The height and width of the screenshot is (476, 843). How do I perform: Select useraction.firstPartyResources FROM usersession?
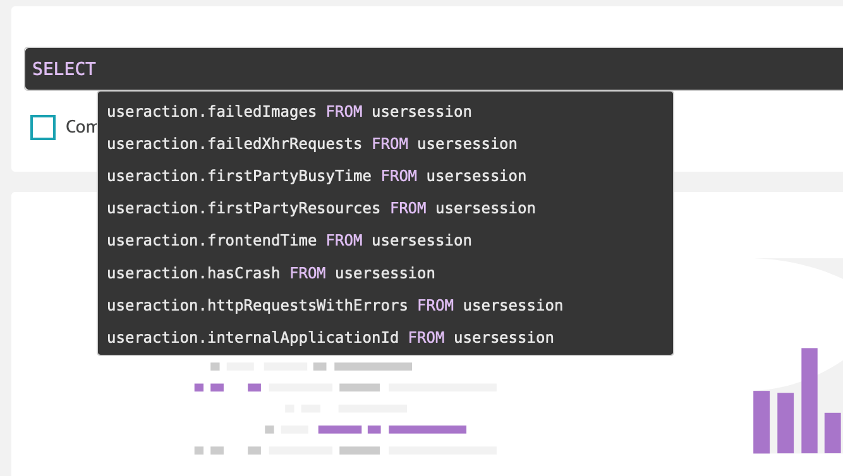pos(321,208)
